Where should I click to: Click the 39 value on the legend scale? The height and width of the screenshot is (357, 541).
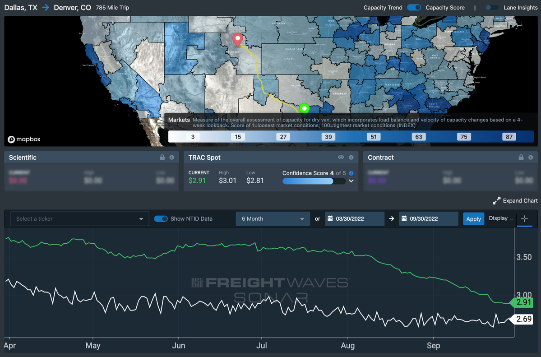(x=328, y=137)
